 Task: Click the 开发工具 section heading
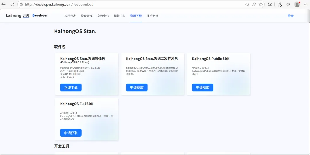pyautogui.click(x=62, y=146)
